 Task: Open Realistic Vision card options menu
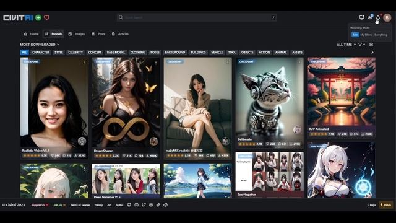(84, 63)
